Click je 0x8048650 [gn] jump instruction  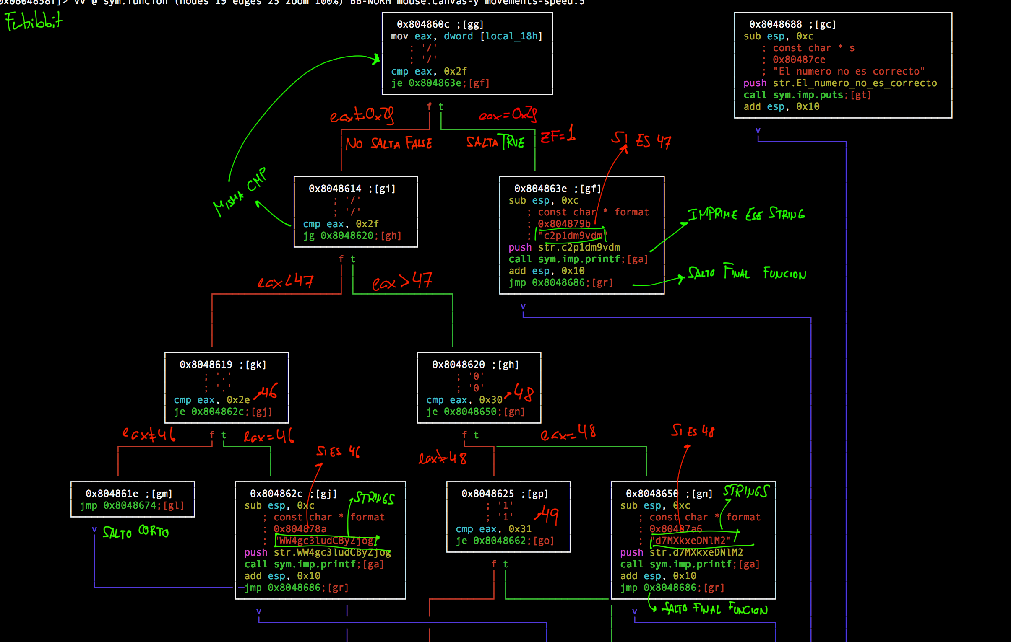click(475, 412)
